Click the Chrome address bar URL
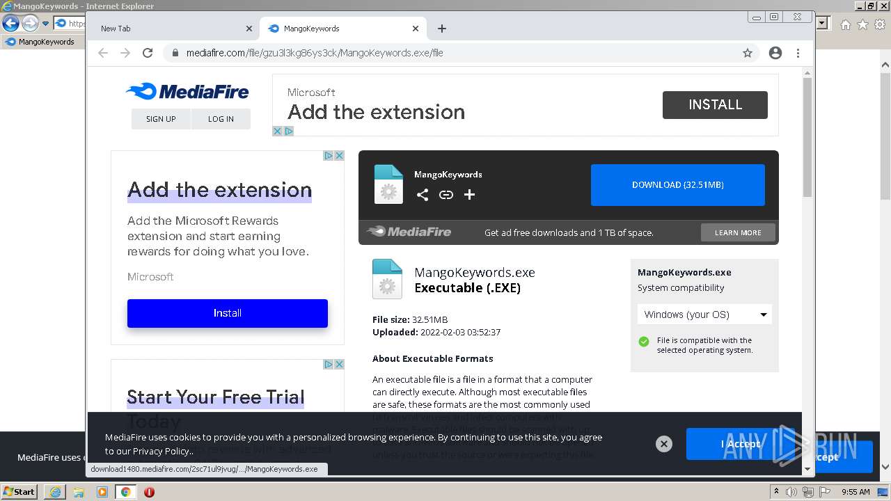The width and height of the screenshot is (891, 501). [315, 53]
